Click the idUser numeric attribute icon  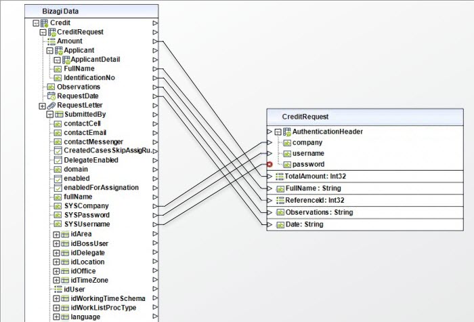tap(58, 289)
